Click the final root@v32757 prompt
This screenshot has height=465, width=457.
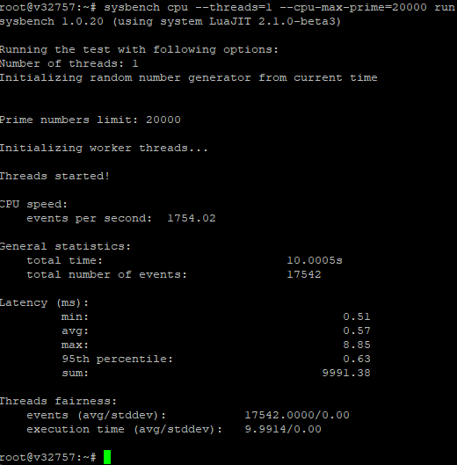48,457
